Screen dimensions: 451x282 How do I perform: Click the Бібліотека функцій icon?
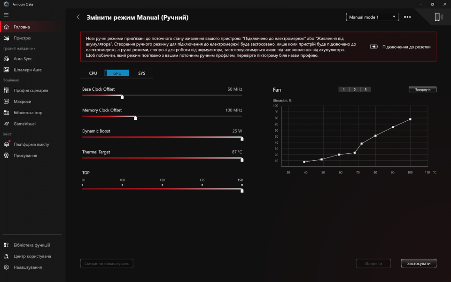point(6,245)
